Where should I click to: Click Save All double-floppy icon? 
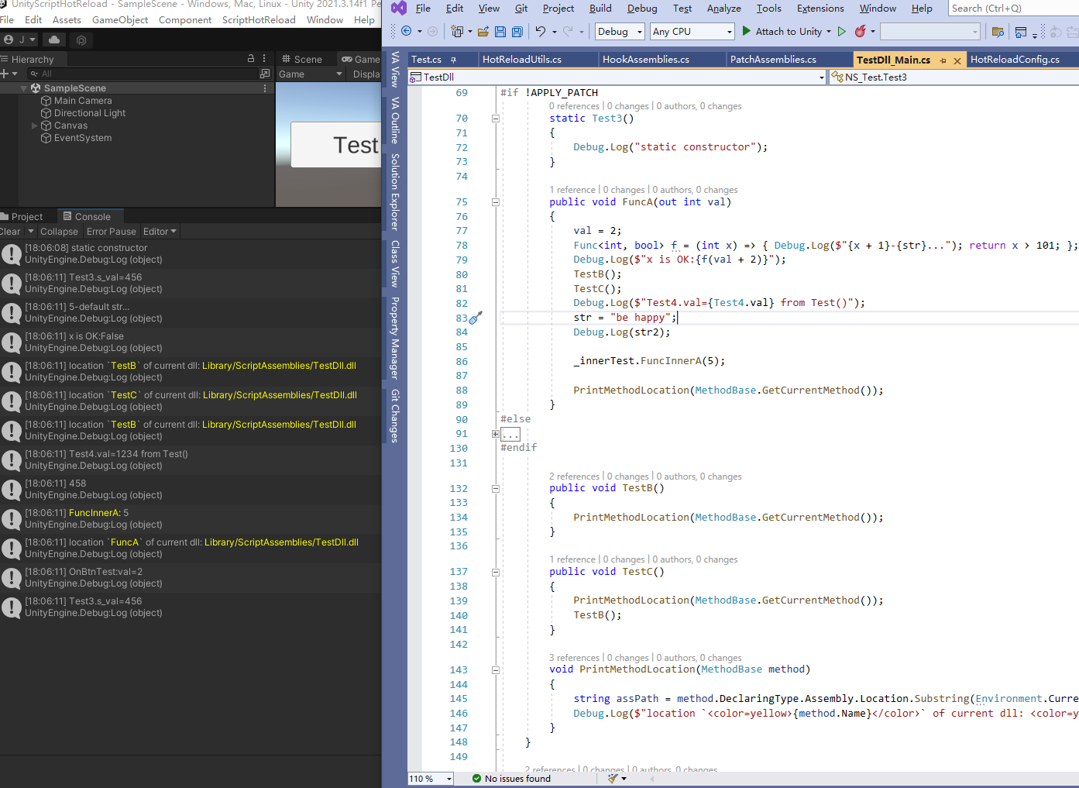pos(517,32)
